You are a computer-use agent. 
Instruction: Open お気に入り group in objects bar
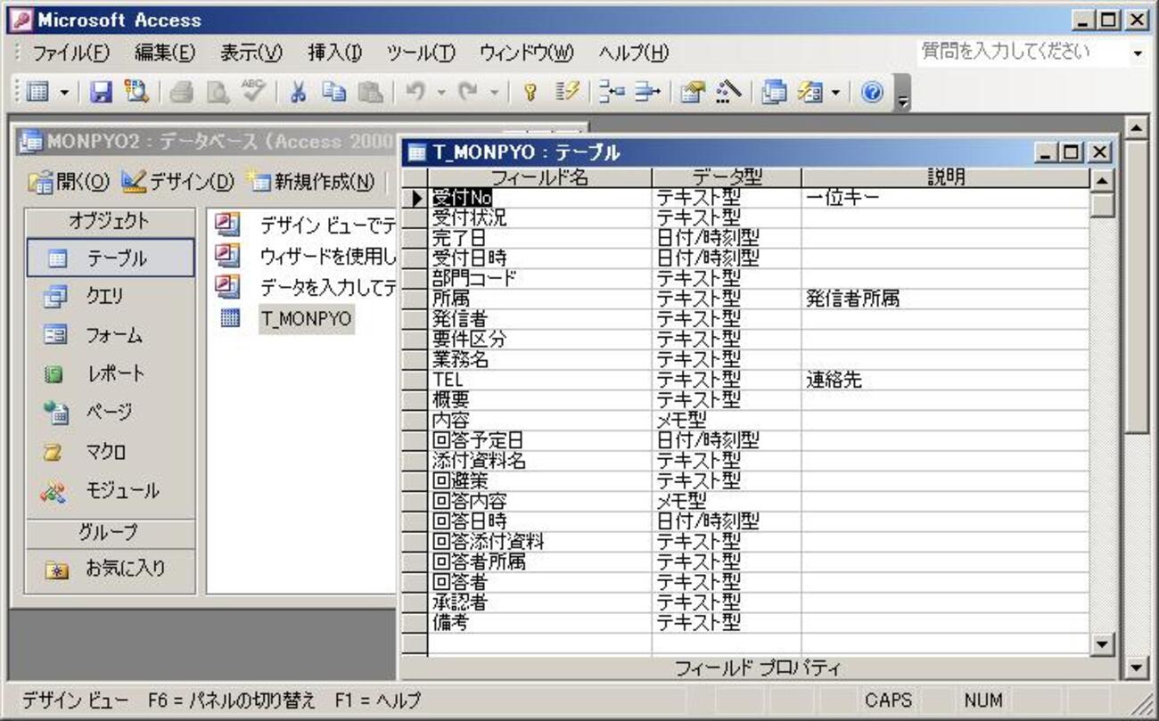point(111,569)
